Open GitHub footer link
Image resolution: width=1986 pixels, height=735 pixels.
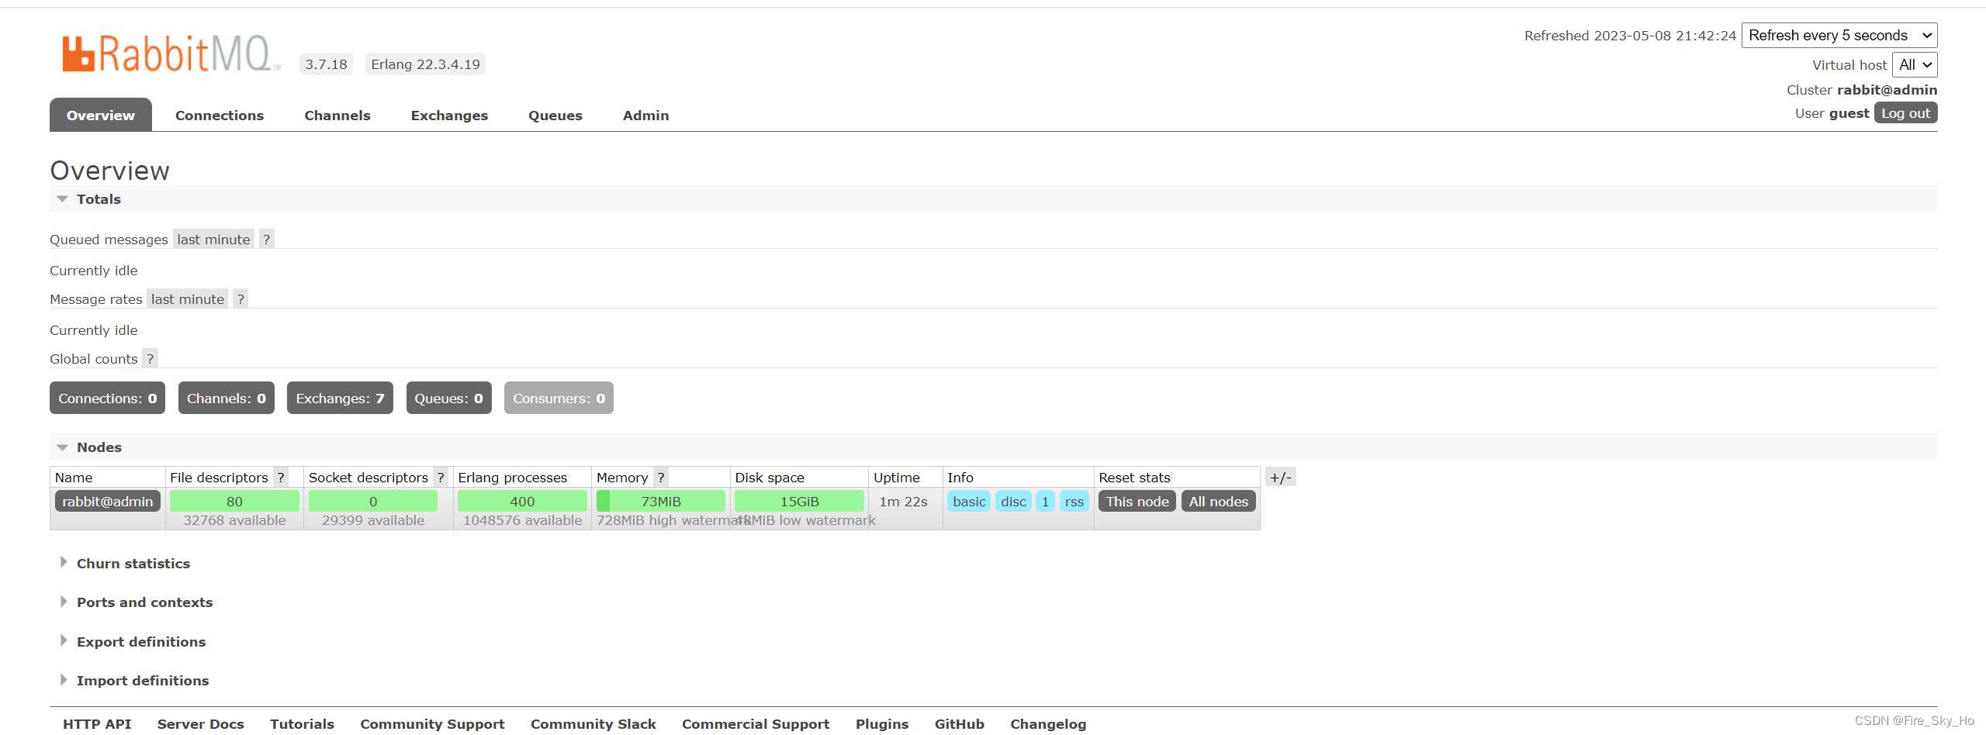tap(959, 723)
